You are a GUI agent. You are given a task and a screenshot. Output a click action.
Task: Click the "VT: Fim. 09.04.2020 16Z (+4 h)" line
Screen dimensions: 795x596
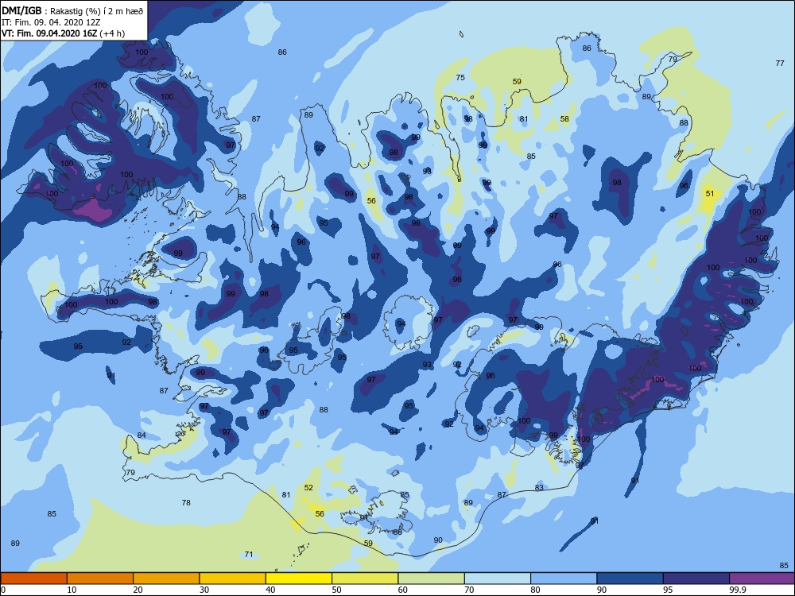[x=64, y=33]
